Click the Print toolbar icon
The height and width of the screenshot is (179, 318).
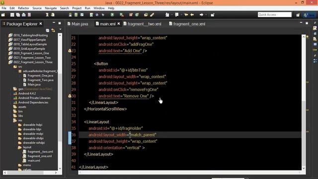coord(24,15)
